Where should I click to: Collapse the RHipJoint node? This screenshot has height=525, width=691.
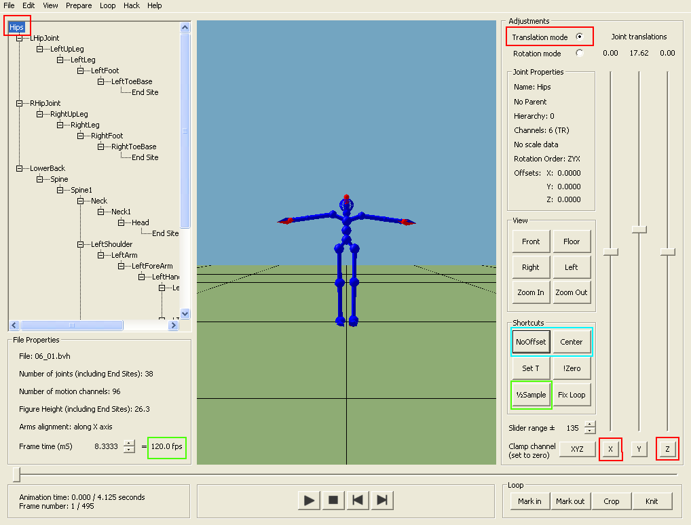(20, 103)
